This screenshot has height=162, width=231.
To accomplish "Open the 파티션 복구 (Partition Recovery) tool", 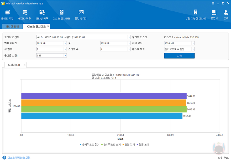I will (42, 15).
